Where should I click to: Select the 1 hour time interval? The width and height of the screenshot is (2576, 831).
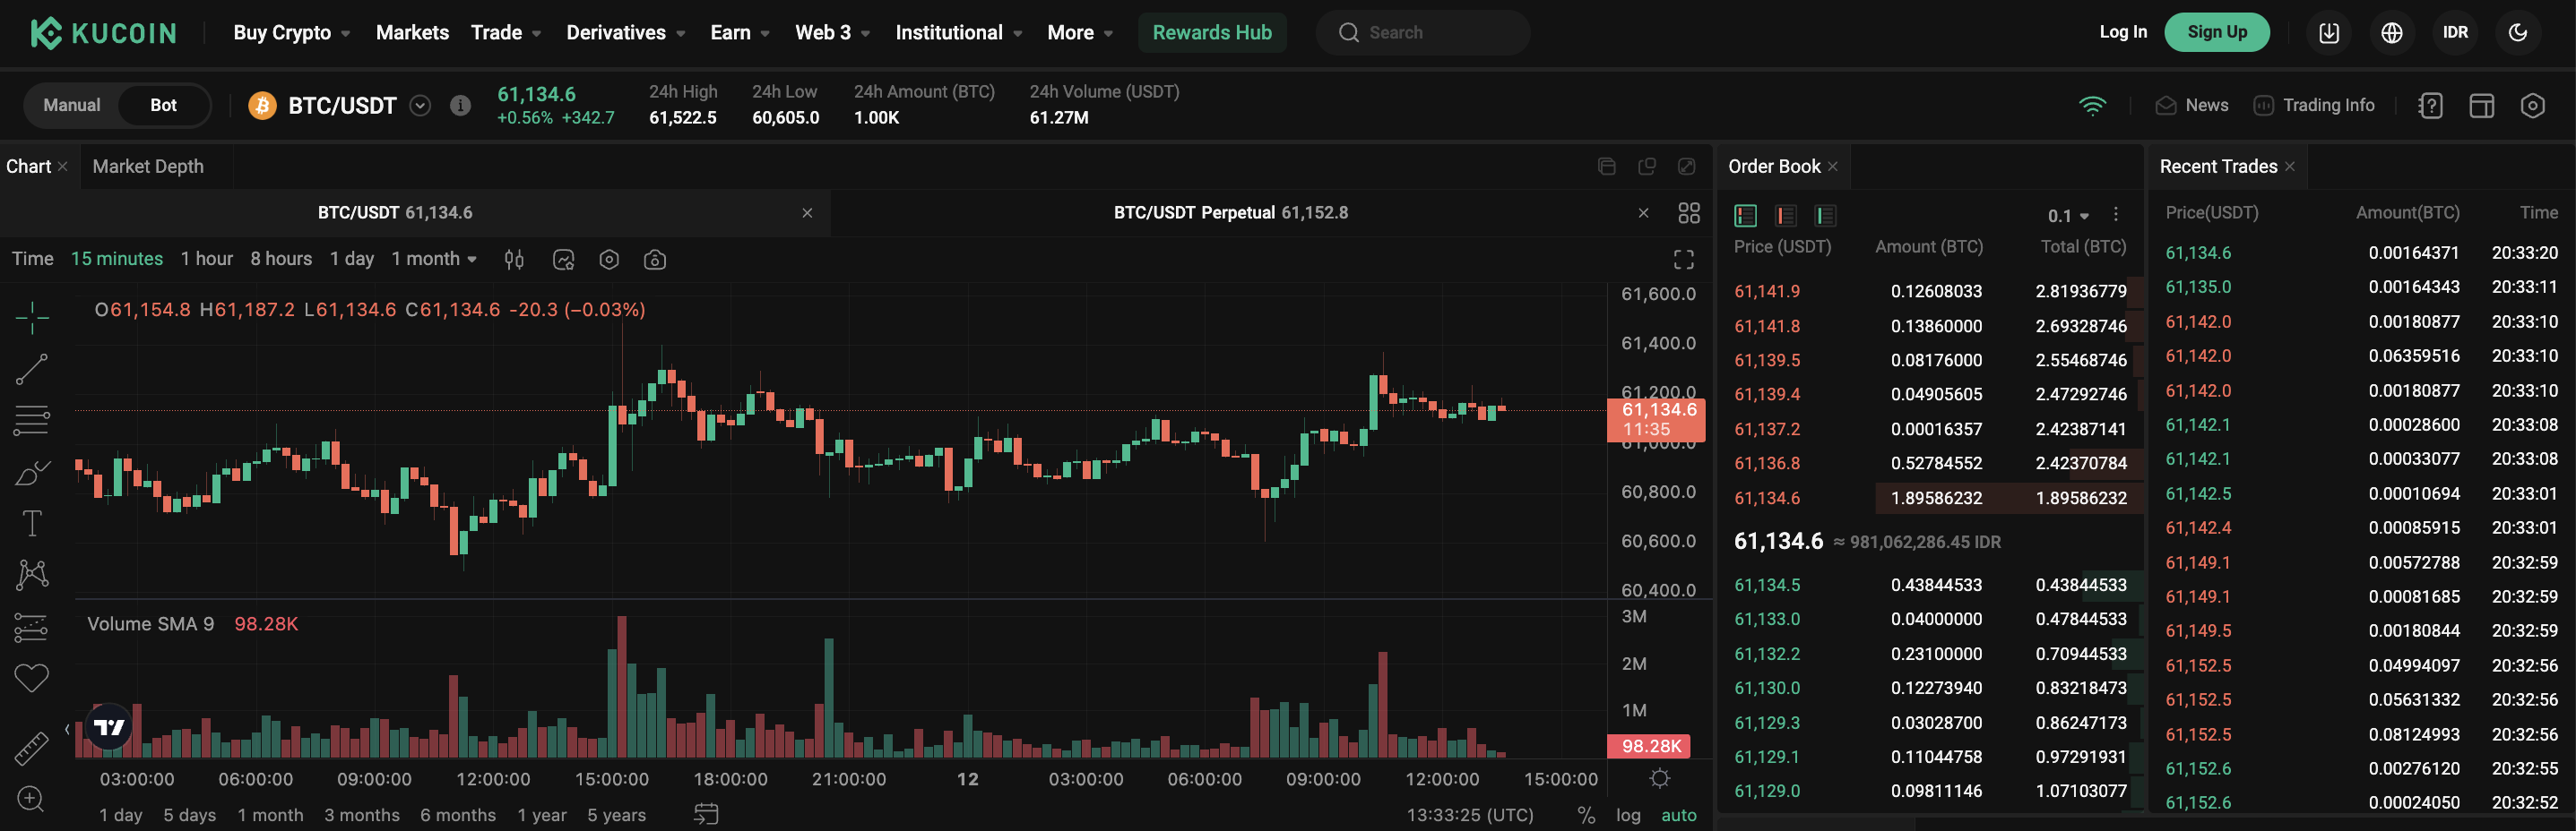[207, 259]
